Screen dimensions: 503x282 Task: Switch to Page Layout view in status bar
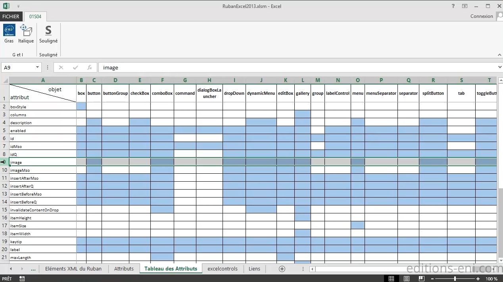click(407, 279)
